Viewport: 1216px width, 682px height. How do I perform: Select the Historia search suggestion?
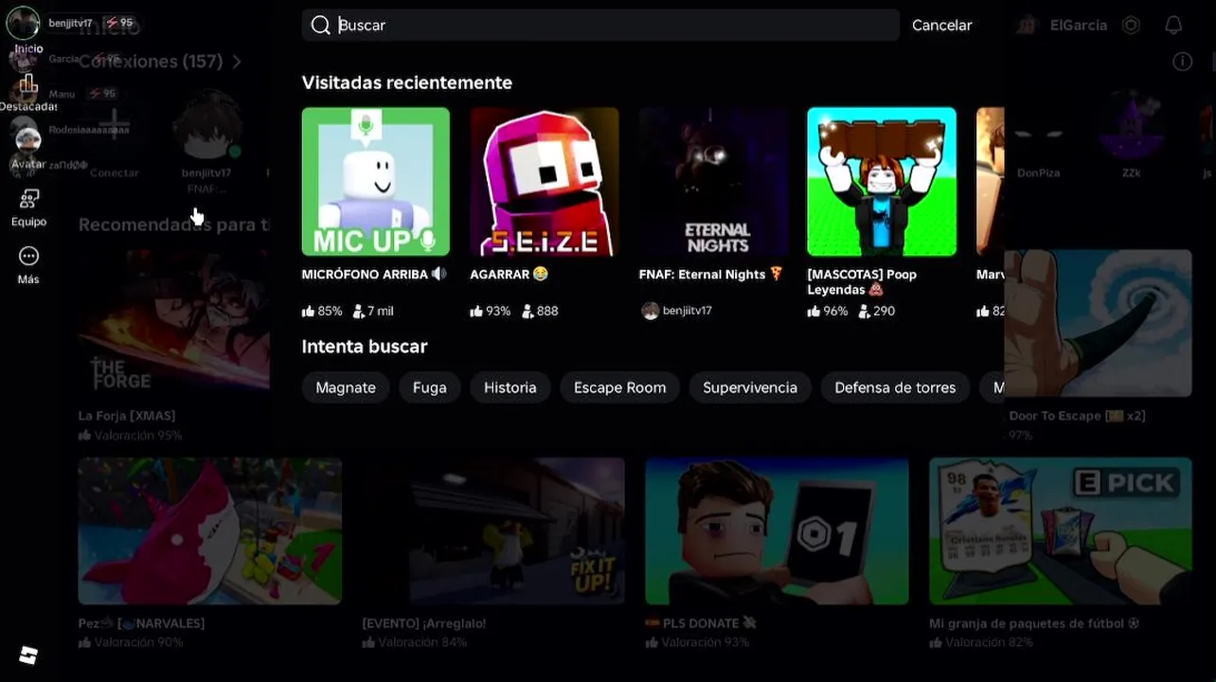tap(510, 387)
